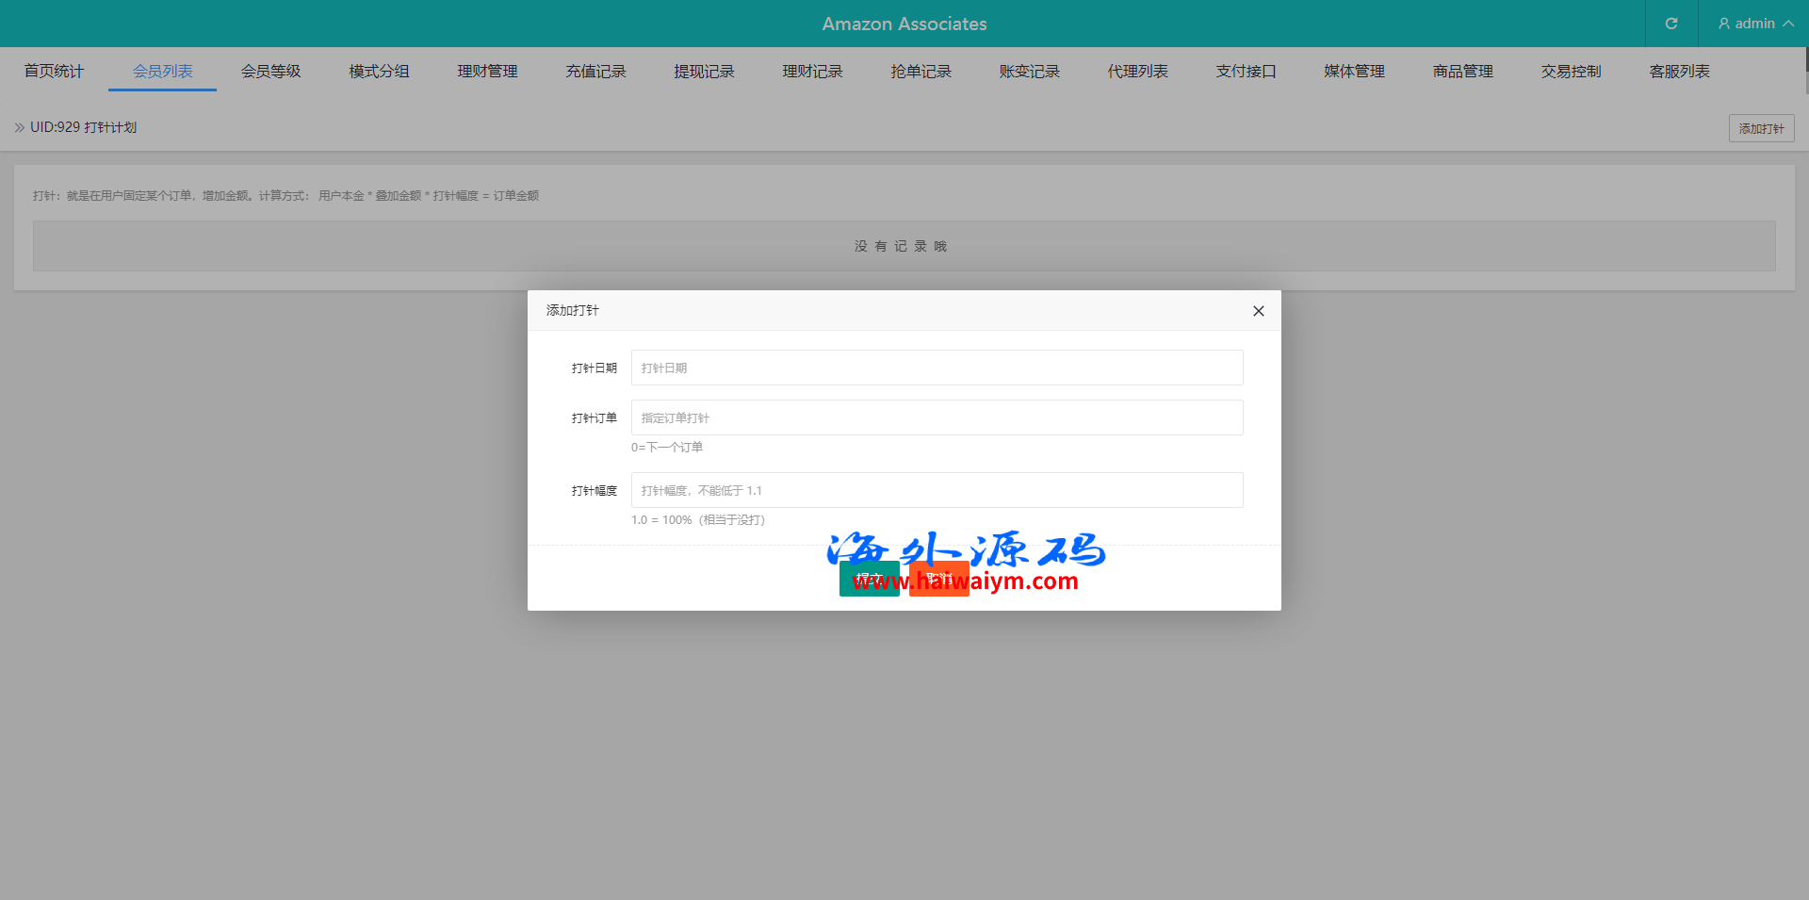Open the admin user dropdown menu
Viewport: 1809px width, 900px height.
1754,24
